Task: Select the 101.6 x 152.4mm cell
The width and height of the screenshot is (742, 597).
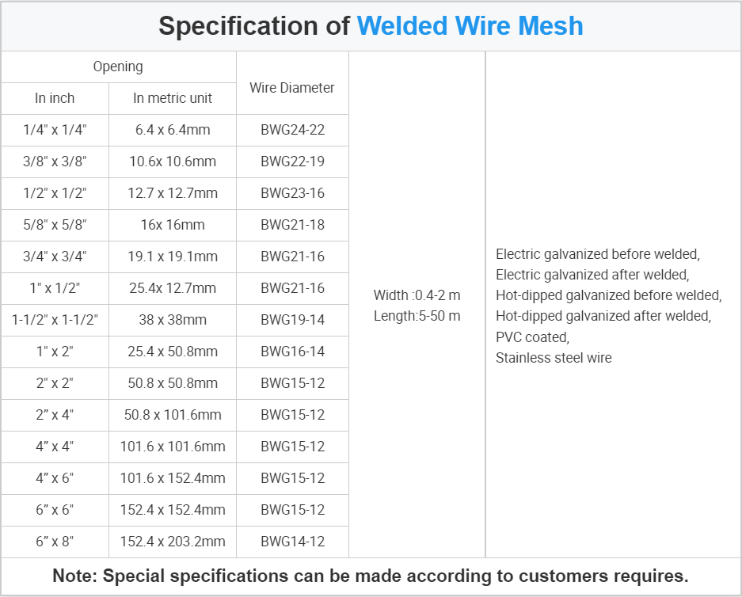Action: (x=173, y=479)
